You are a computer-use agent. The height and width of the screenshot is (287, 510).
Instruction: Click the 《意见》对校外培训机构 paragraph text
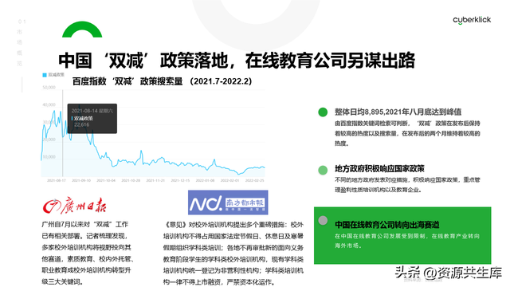tap(233, 254)
